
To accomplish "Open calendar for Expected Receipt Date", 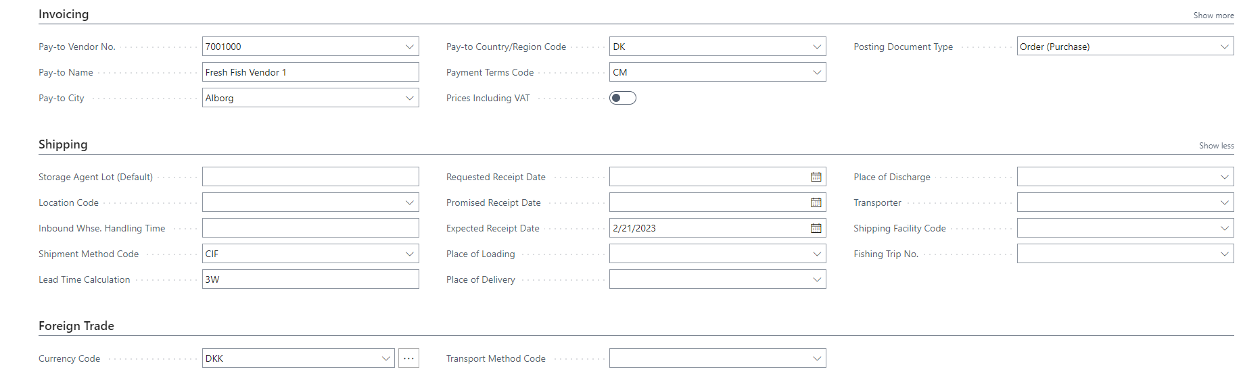I will click(x=816, y=228).
